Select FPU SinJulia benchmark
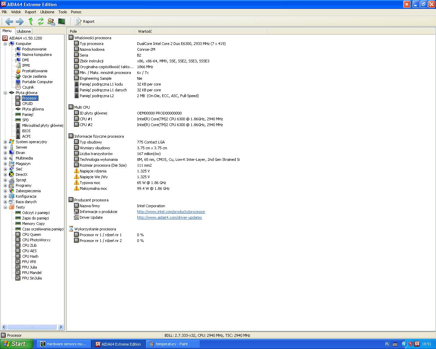Screen dimensions: 436x349 point(32,278)
